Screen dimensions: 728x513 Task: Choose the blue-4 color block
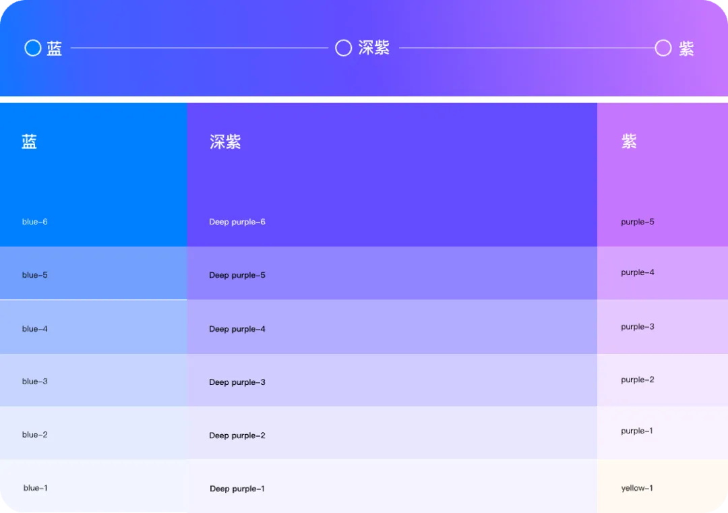(93, 327)
